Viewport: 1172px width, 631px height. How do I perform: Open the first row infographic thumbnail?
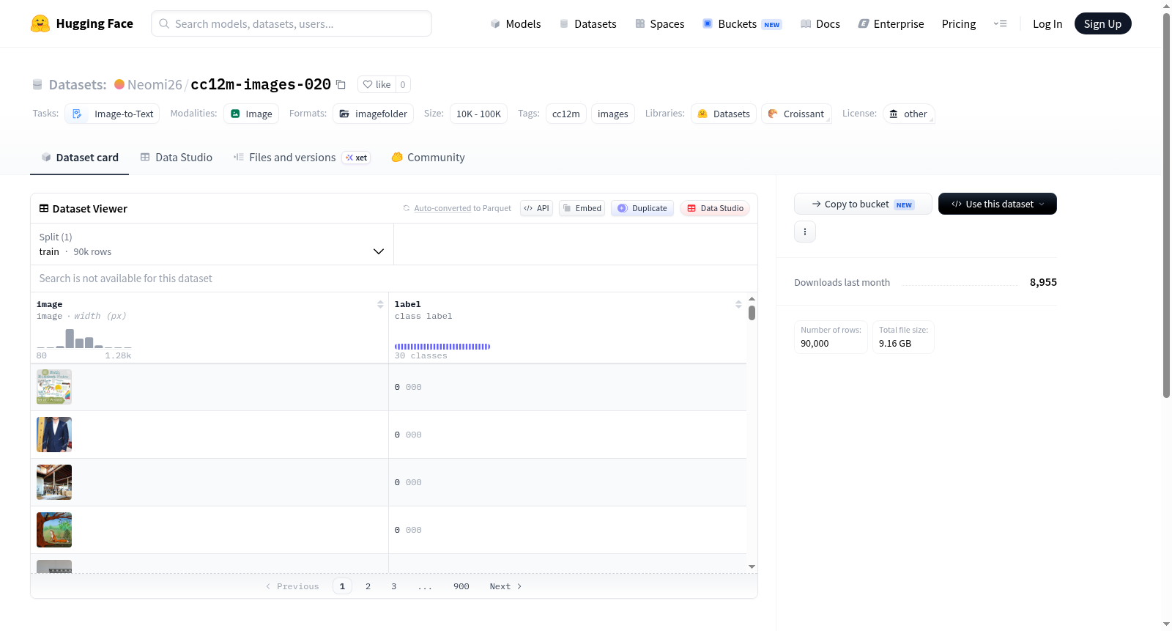tap(54, 387)
